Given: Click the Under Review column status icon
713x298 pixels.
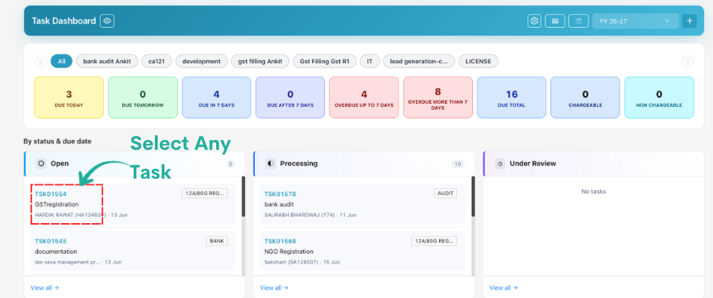Looking at the screenshot, I should (x=500, y=163).
